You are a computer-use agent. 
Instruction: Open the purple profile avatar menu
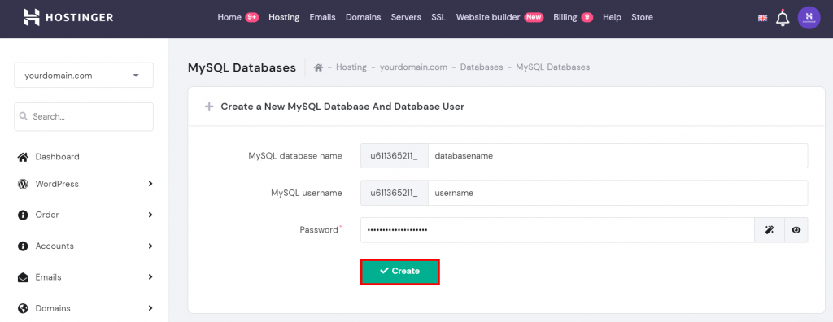pyautogui.click(x=809, y=18)
